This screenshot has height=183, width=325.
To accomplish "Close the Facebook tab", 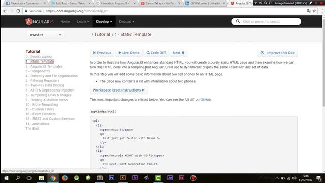I will point(45,3).
